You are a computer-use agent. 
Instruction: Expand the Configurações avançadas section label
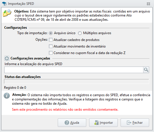(30, 58)
